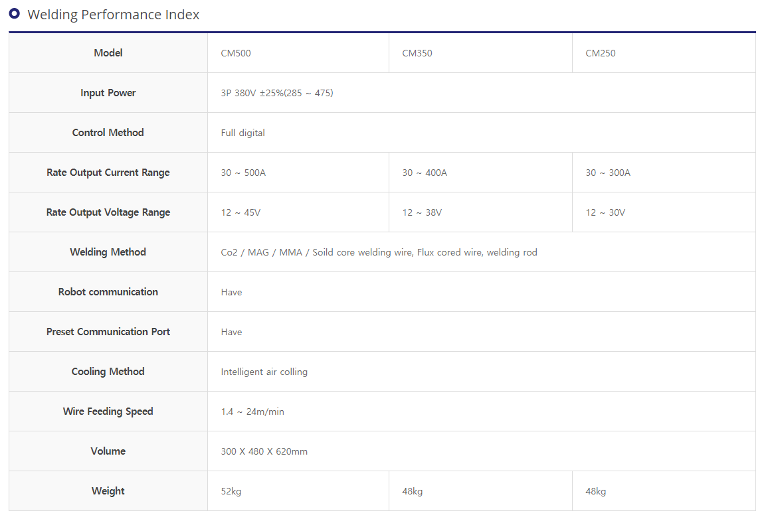Select the Rate Output Voltage Range header
The width and height of the screenshot is (772, 523).
[108, 212]
